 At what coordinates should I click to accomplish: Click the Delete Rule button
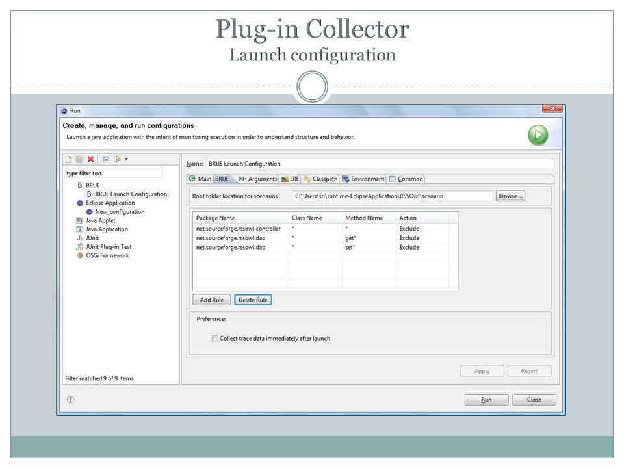click(253, 300)
